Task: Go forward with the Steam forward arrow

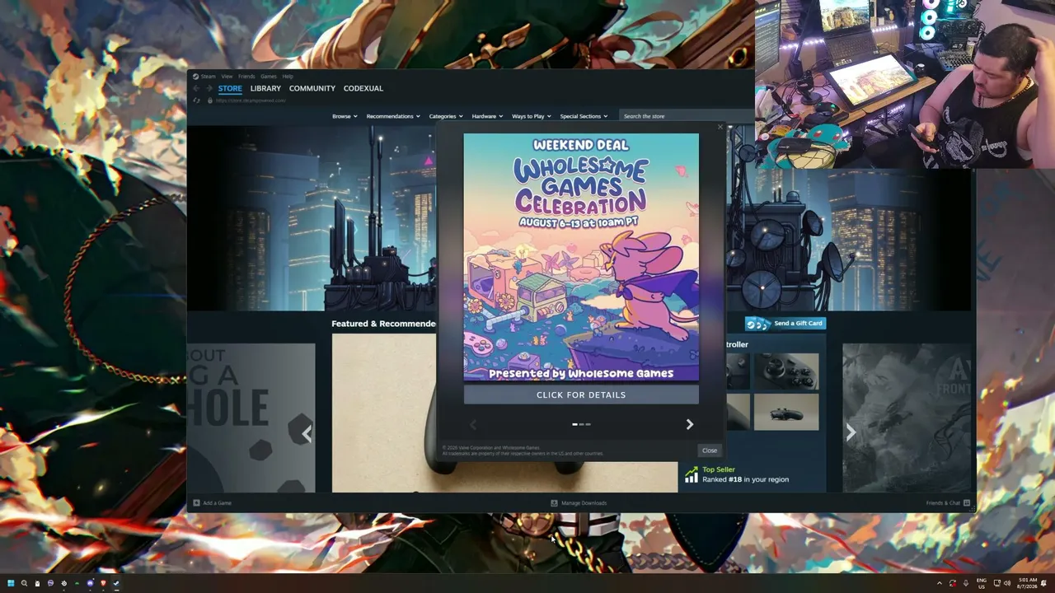Action: click(209, 88)
